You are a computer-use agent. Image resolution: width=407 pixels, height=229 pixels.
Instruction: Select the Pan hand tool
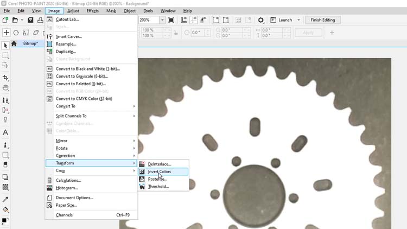point(5,88)
